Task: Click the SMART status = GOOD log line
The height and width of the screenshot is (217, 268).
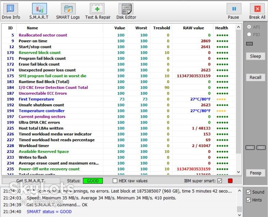Action: [x=49, y=212]
